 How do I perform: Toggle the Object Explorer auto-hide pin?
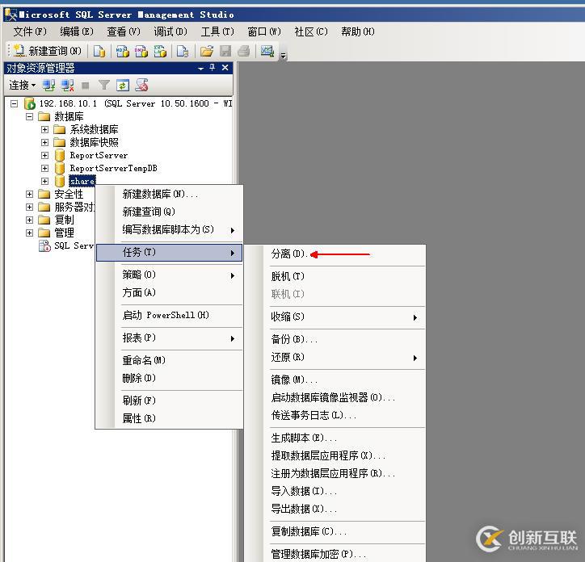click(213, 68)
